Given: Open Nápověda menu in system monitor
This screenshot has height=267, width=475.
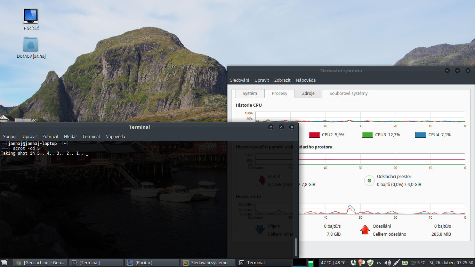Looking at the screenshot, I should (x=306, y=80).
